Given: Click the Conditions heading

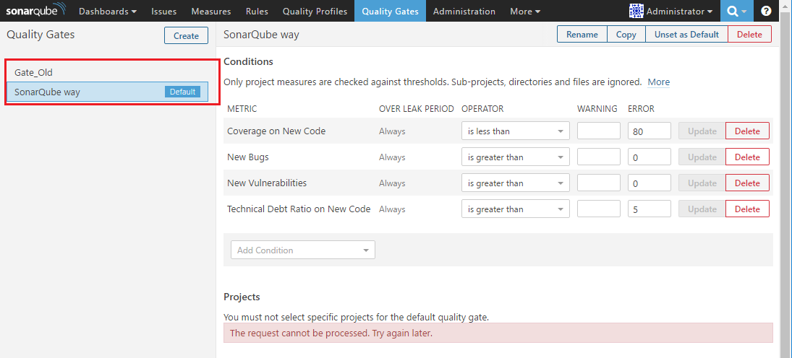Looking at the screenshot, I should [x=248, y=61].
